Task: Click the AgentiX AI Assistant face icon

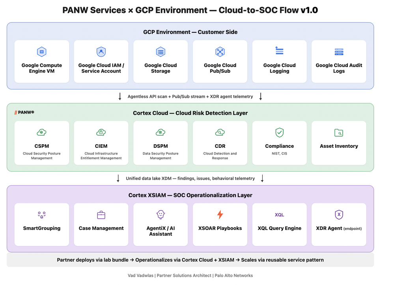Action: pyautogui.click(x=161, y=215)
